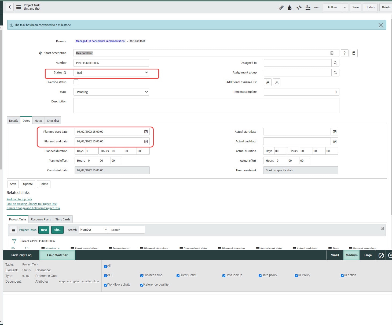Screen dimensions: 392x325
Task: Select the Field Watcher tab
Action: 57,255
